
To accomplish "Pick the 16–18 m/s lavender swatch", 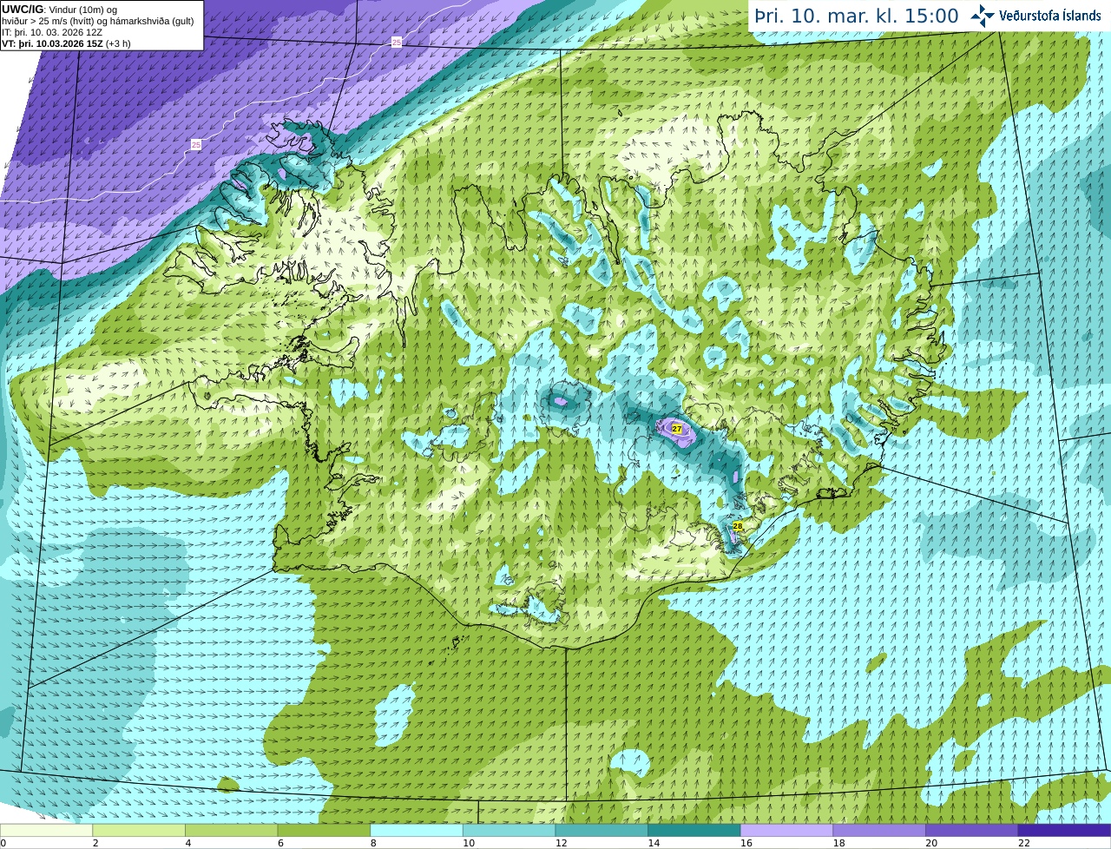I will click(786, 830).
